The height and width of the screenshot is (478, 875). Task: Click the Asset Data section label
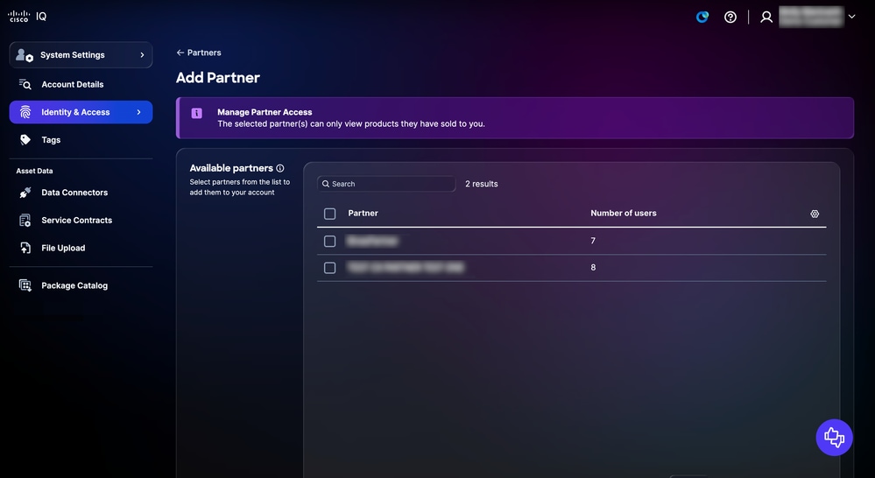point(35,172)
